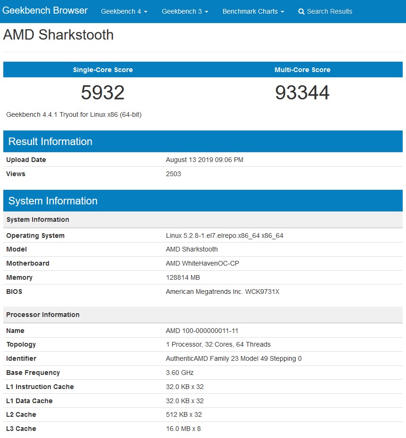Click the Motherboard value AMD WhiteHavenOC-CP
The image size is (406, 438).
click(202, 263)
